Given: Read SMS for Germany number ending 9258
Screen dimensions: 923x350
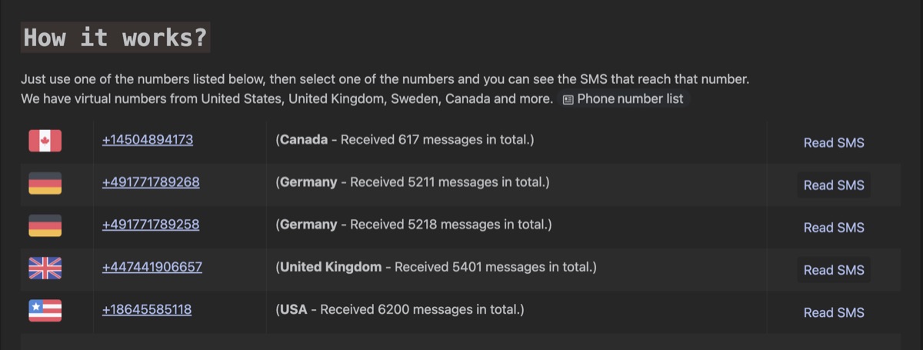Looking at the screenshot, I should (x=834, y=227).
